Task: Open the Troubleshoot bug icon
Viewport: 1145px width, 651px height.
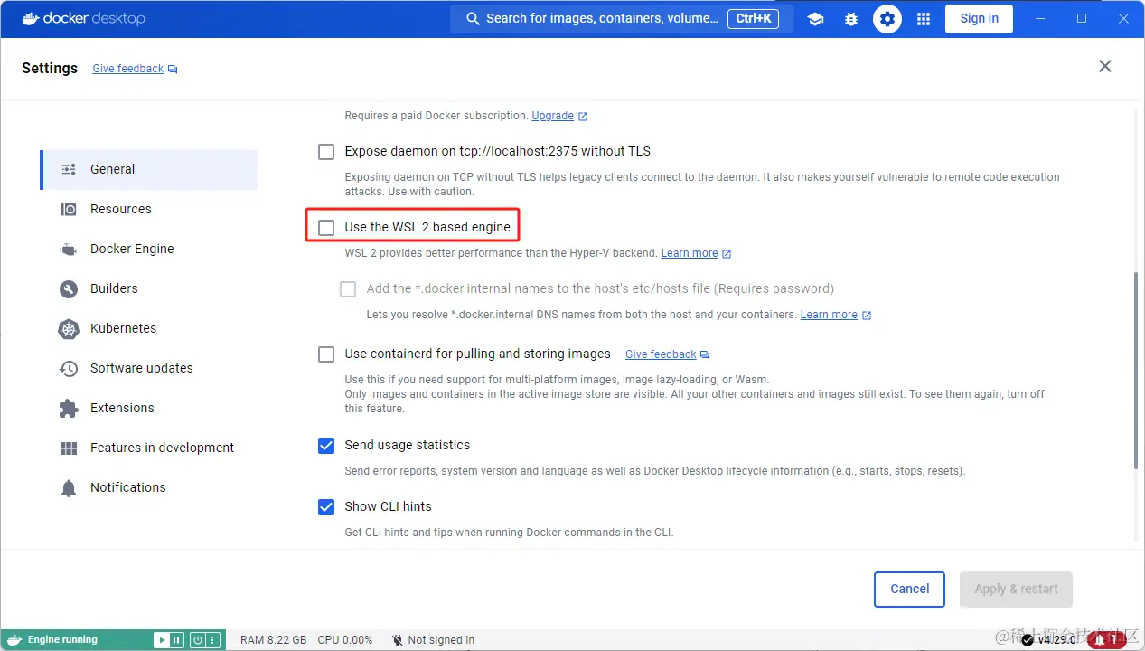Action: (851, 19)
